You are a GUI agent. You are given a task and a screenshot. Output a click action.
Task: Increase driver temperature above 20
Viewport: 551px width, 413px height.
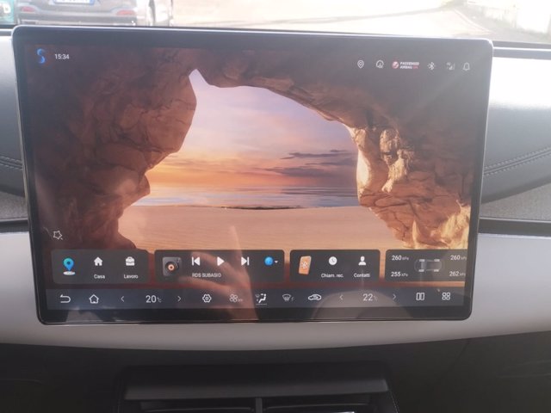coord(179,298)
